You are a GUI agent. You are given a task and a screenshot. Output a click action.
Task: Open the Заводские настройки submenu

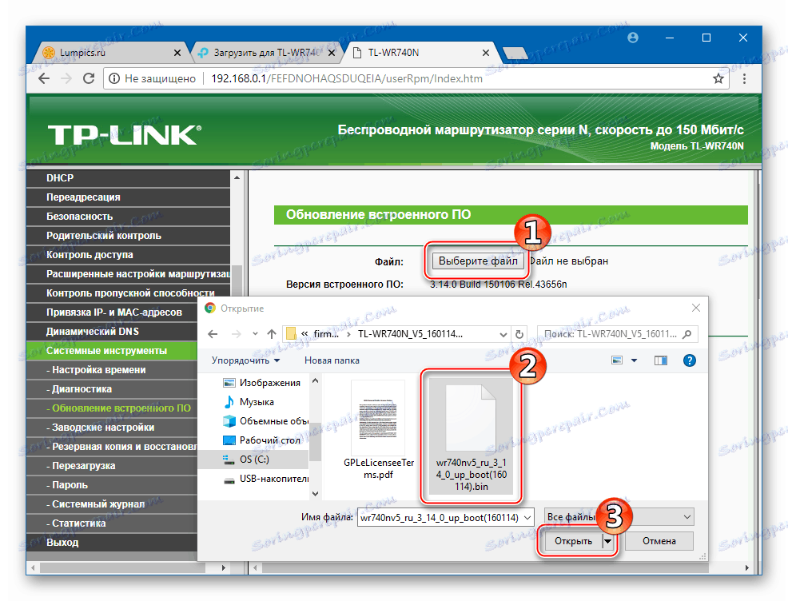(x=112, y=428)
